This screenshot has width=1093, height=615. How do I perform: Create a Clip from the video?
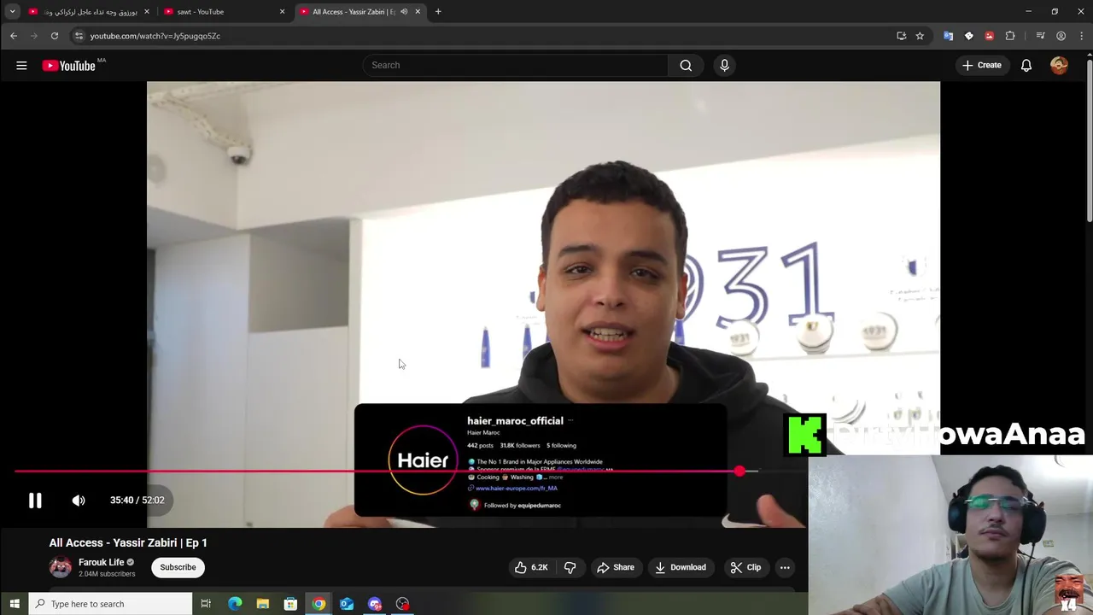(745, 567)
